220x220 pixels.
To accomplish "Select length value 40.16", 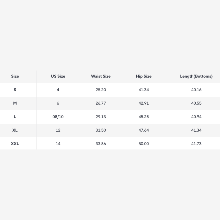I will click(x=196, y=90).
